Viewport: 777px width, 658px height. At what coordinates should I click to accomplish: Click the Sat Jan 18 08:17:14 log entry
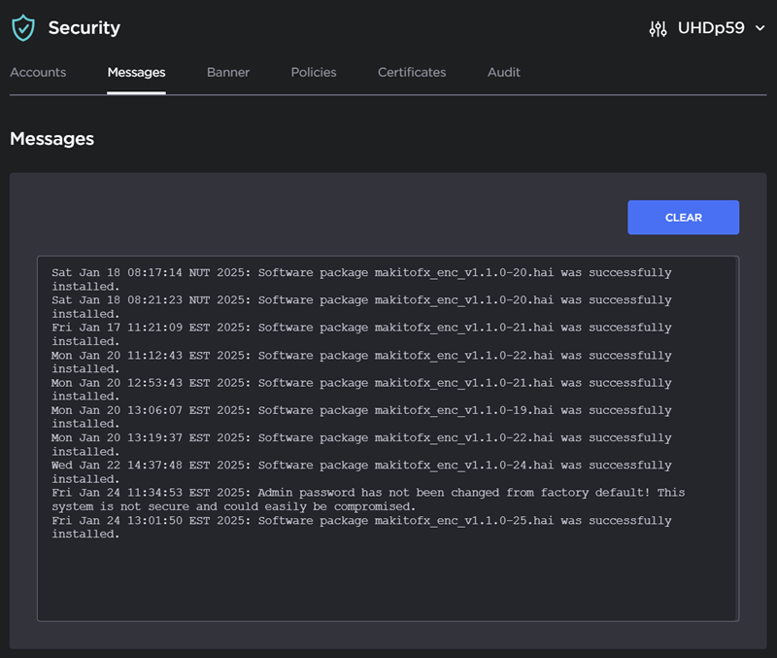pos(361,279)
